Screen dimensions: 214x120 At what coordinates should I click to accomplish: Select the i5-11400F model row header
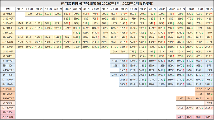[8, 61]
